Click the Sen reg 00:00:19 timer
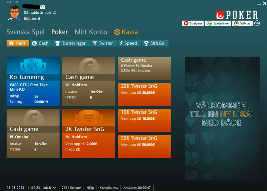 29,102
